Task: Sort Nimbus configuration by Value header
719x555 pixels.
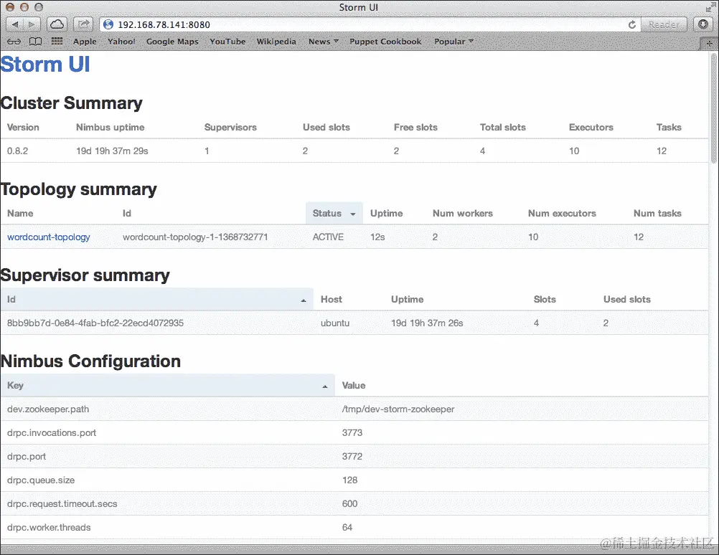Action: 354,386
